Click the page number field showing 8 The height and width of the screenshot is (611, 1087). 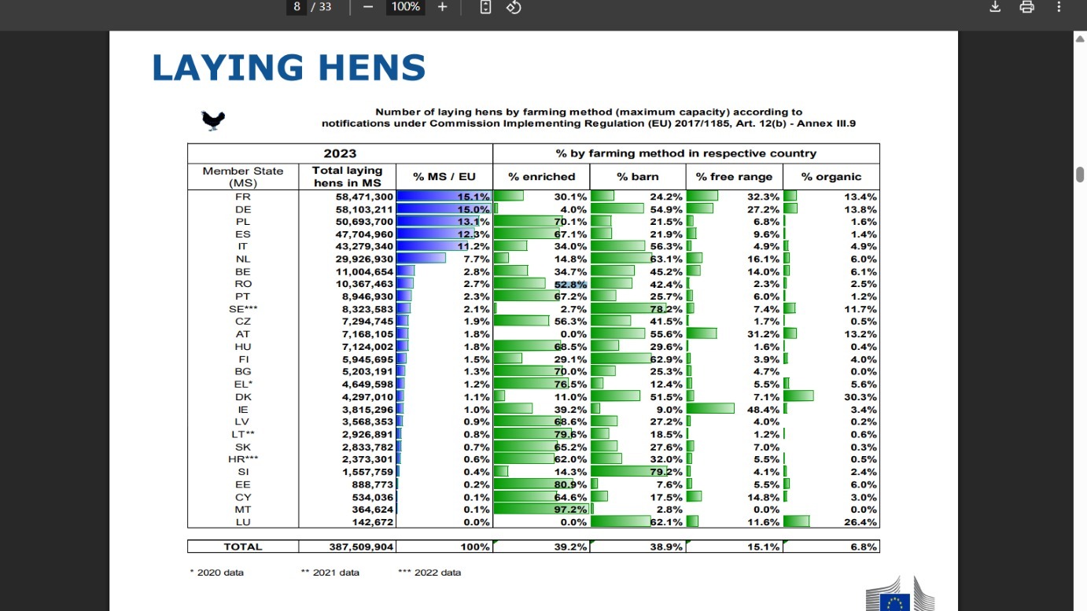297,7
